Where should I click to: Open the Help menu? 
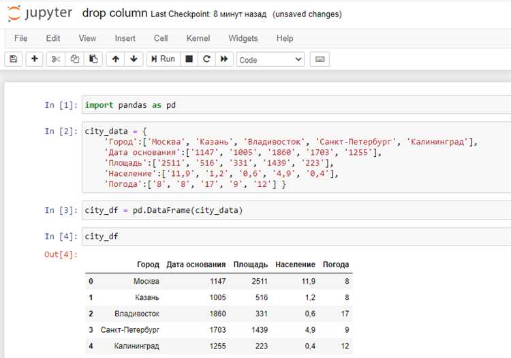285,38
